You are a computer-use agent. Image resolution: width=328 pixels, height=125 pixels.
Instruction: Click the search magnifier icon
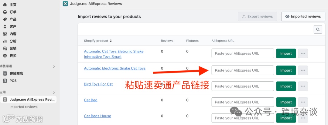click(318, 29)
